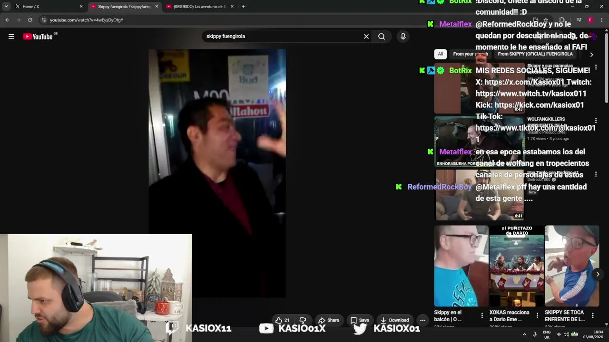
Task: Open the WOLFANGKILLERS video thumbnail
Action: (x=480, y=142)
